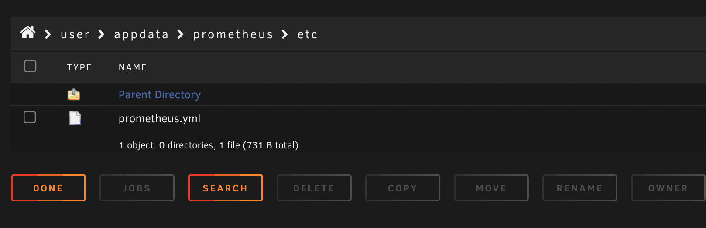Check the prometheus.yml row checkbox
This screenshot has height=228, width=706.
(30, 117)
